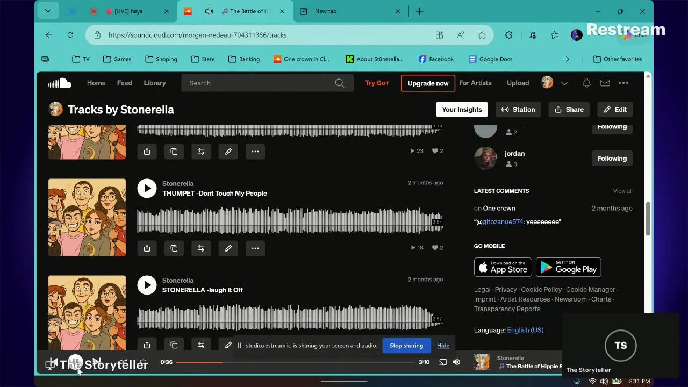Switch to the New tab browser tab

click(350, 11)
